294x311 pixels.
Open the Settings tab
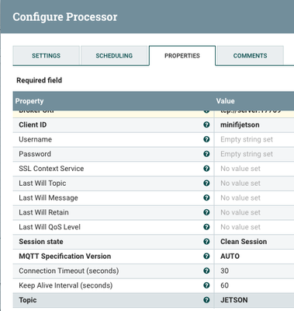tap(46, 56)
